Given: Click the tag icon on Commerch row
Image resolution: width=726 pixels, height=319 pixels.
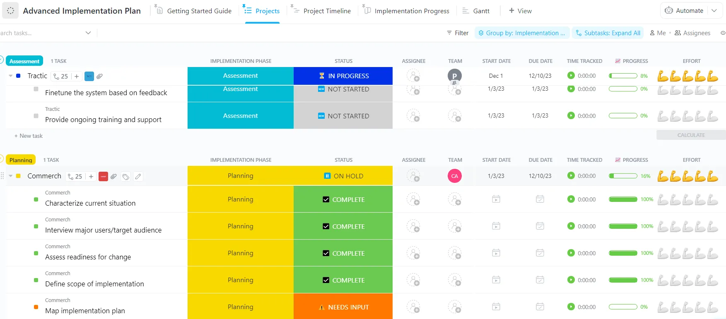Looking at the screenshot, I should tap(126, 177).
